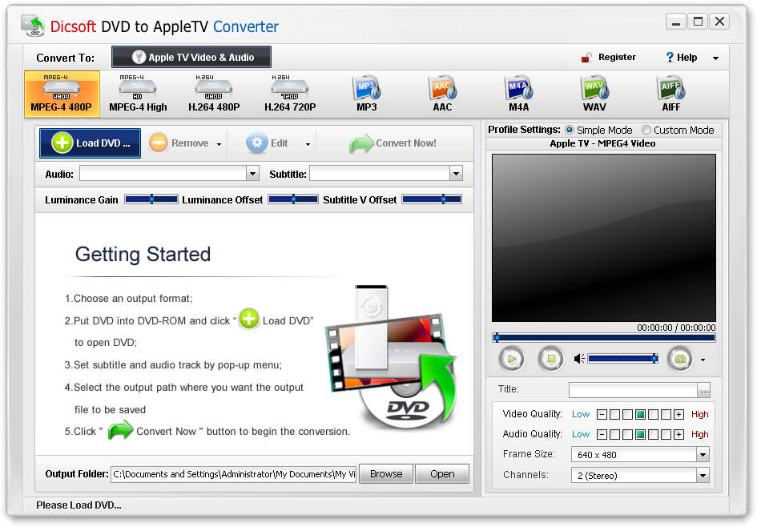The height and width of the screenshot is (527, 757).
Task: Click the Output Folder path field
Action: [234, 474]
